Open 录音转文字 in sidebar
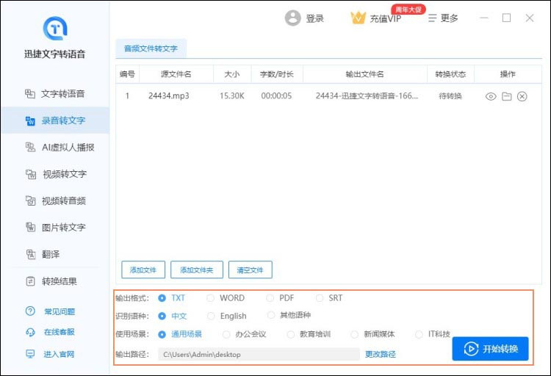 click(55, 120)
